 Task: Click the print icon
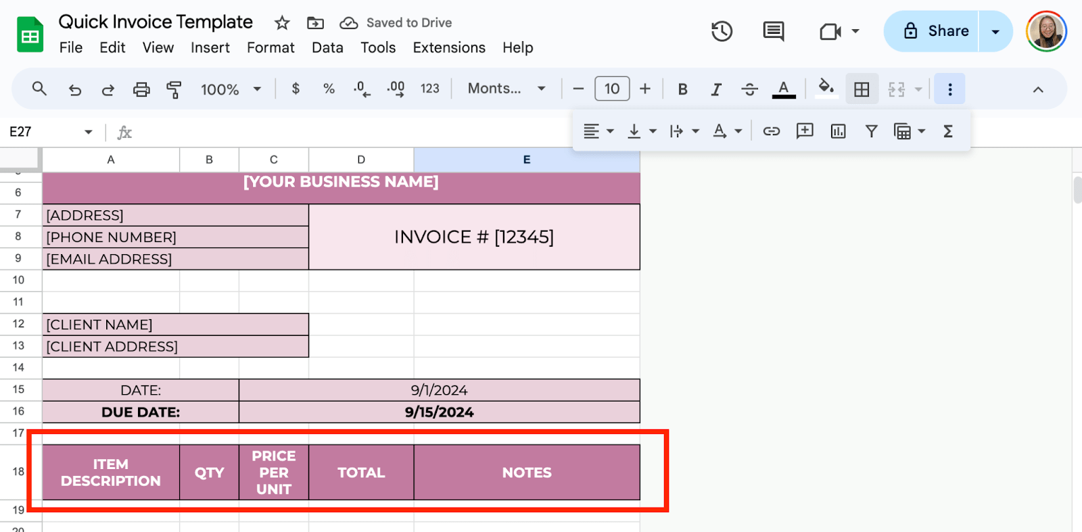point(141,89)
